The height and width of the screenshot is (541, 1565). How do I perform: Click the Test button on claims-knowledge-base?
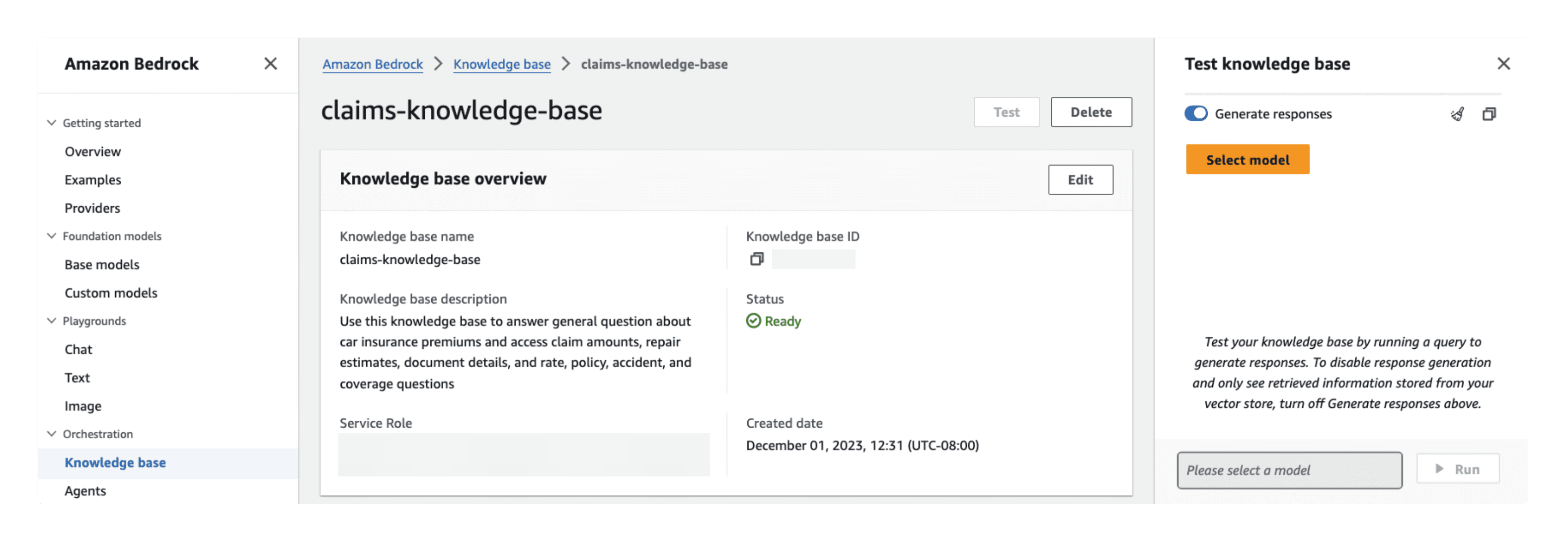pos(1006,112)
